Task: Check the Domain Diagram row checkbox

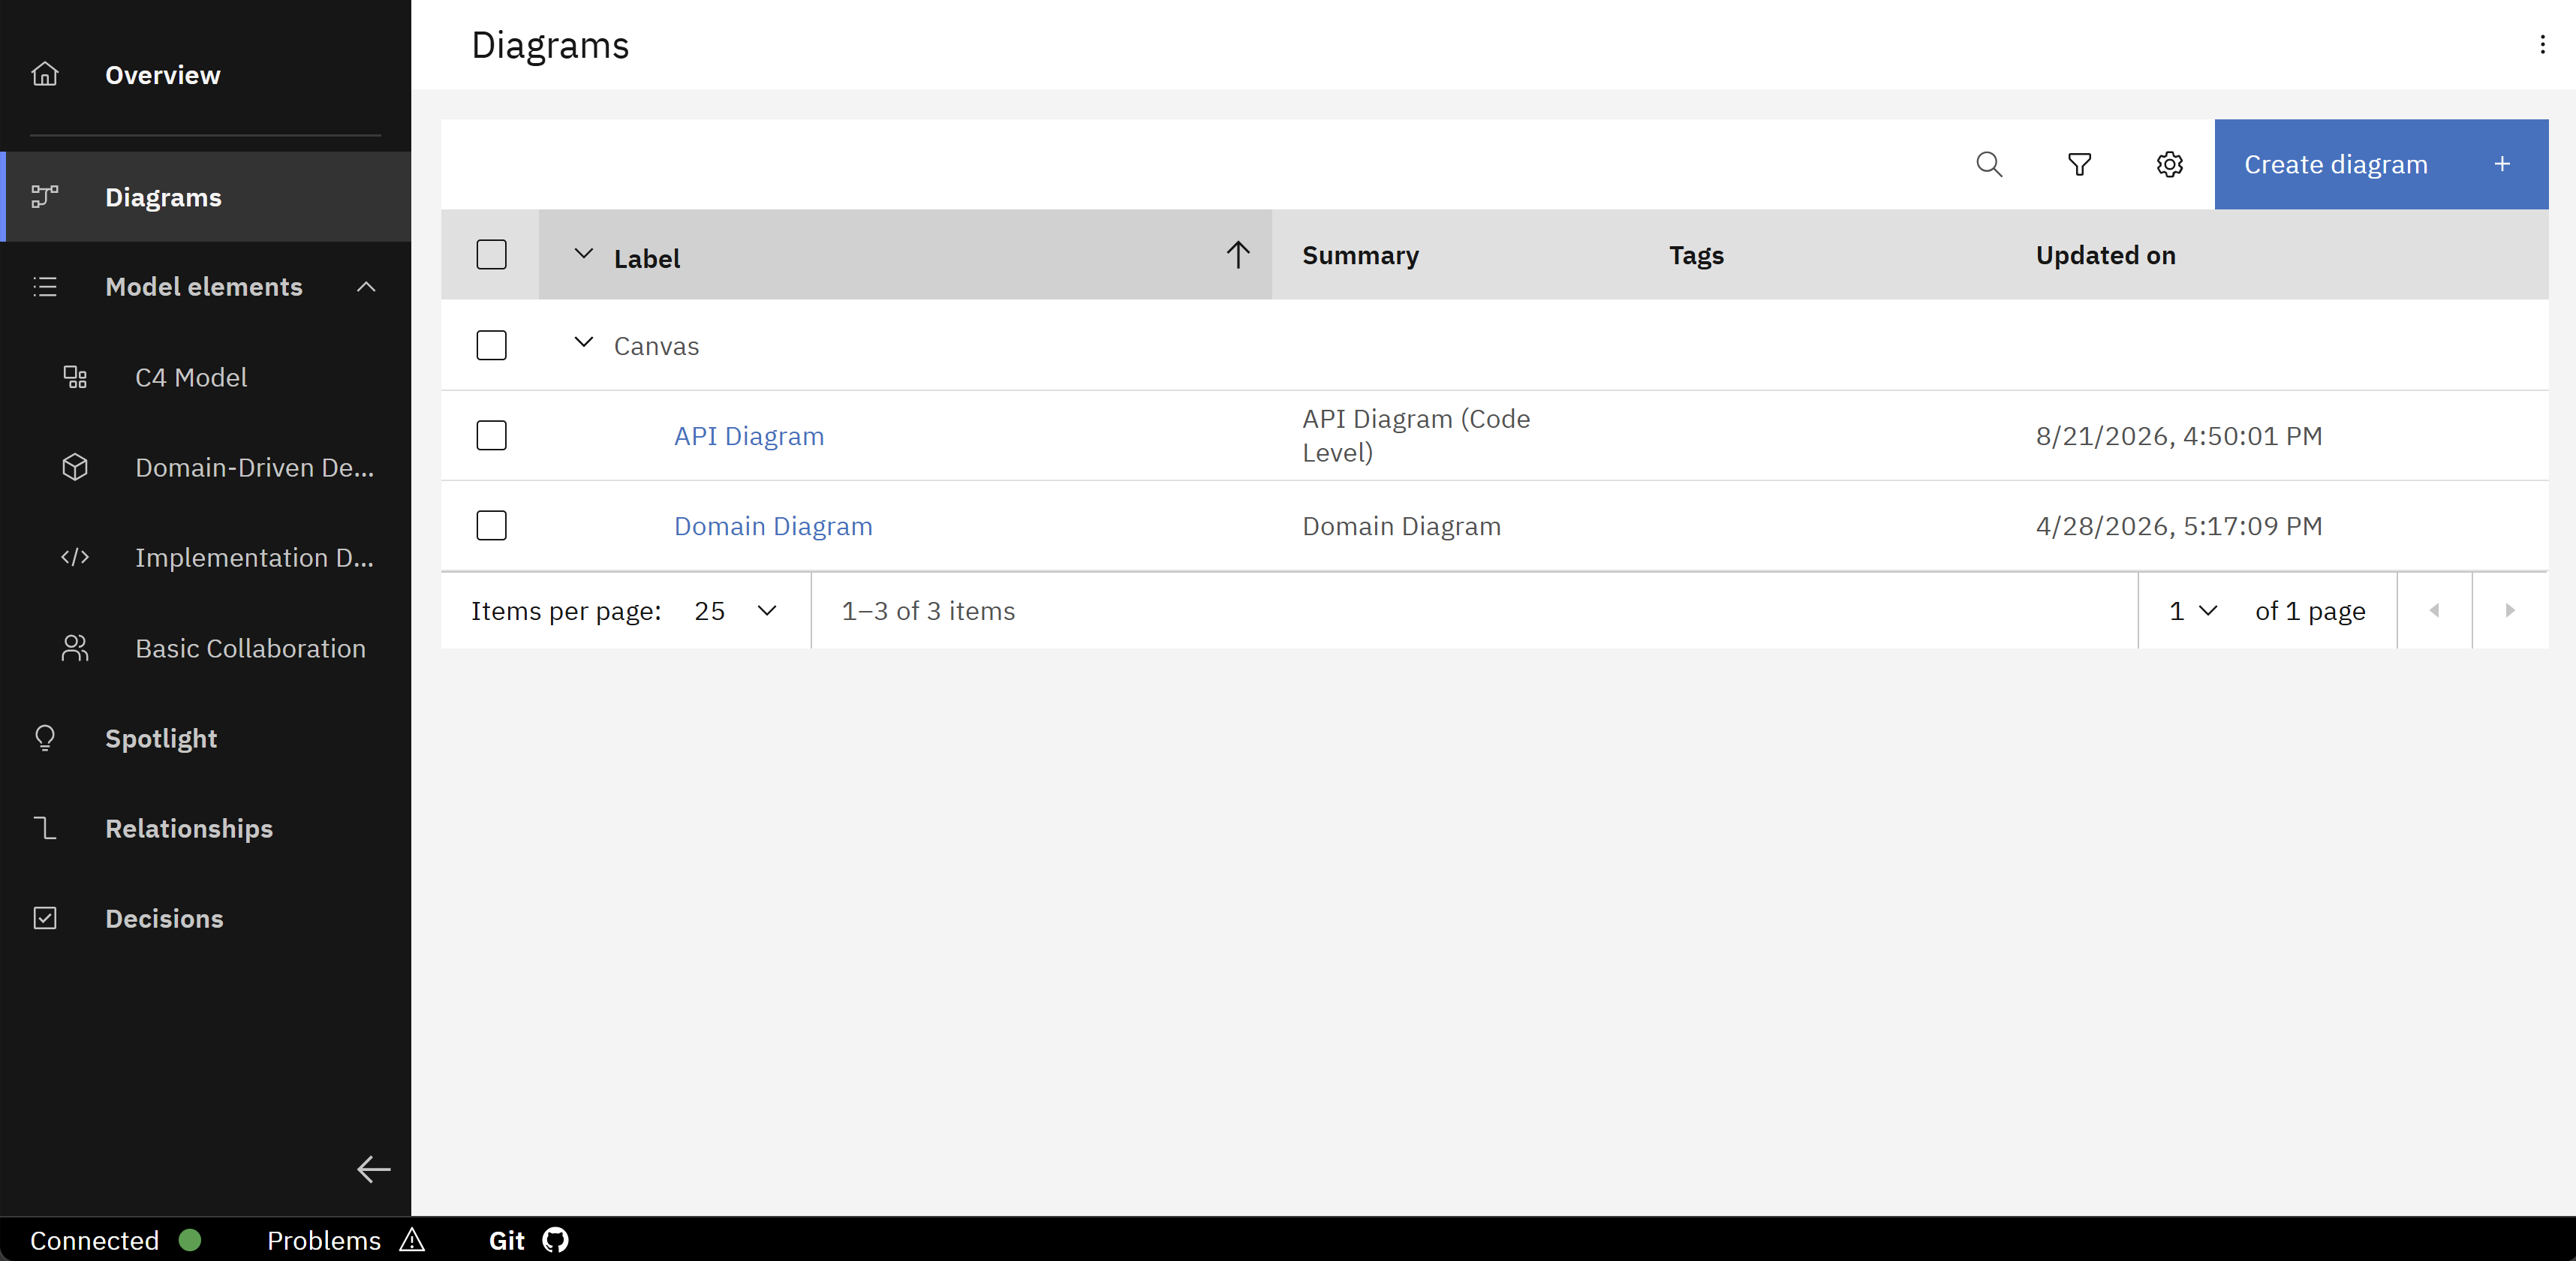Action: point(491,525)
